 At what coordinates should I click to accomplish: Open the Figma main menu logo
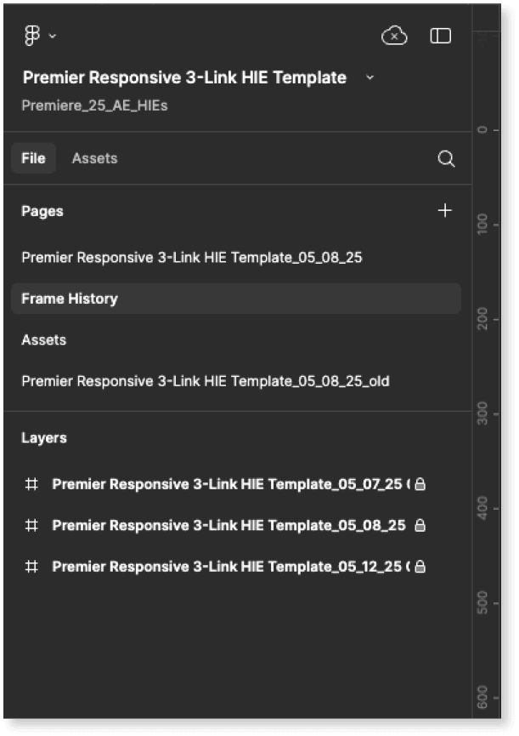coord(33,36)
